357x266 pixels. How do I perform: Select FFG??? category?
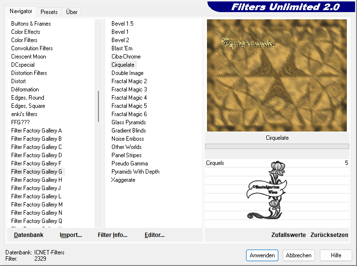[x=20, y=122]
